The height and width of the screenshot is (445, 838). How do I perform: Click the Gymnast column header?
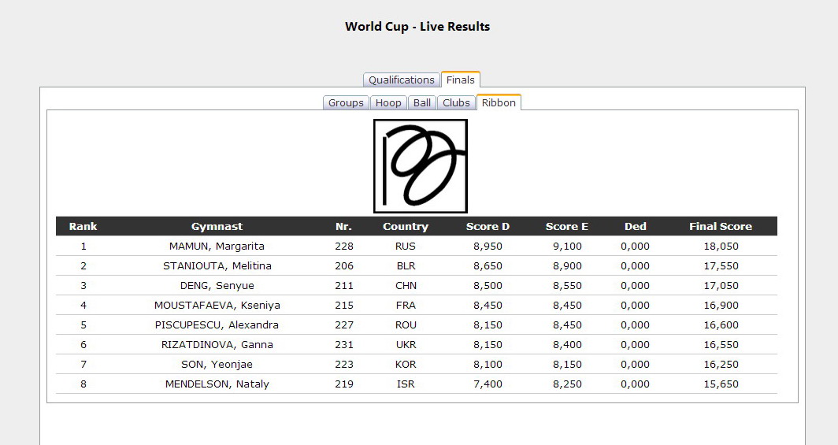click(x=217, y=226)
